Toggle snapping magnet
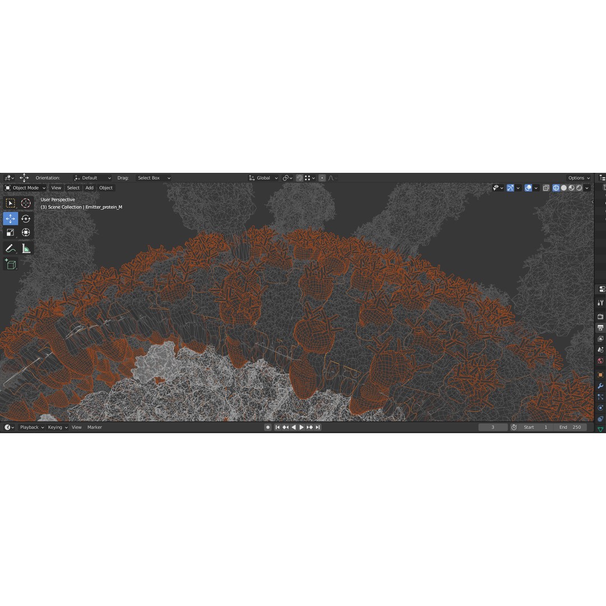The width and height of the screenshot is (606, 606). 300,178
